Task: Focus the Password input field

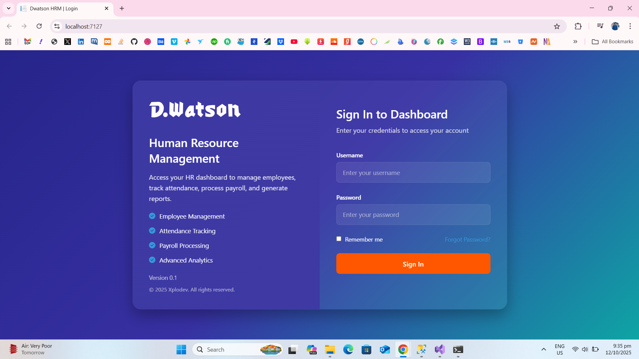Action: 413,215
